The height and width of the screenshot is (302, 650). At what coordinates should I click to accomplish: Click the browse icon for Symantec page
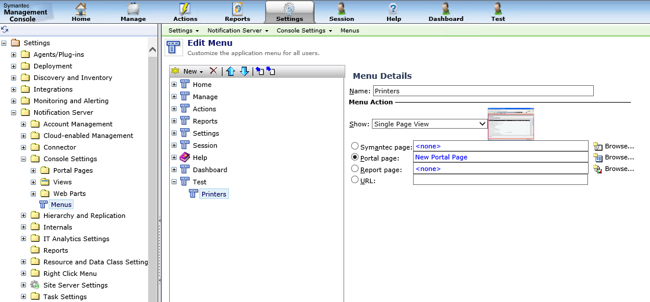click(x=598, y=146)
